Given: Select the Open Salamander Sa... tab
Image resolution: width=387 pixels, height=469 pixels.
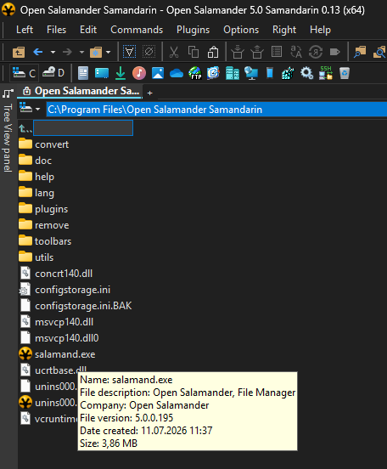Looking at the screenshot, I should click(80, 91).
